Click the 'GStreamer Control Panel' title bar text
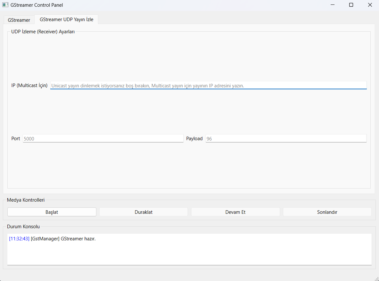The image size is (379, 281). click(x=37, y=5)
